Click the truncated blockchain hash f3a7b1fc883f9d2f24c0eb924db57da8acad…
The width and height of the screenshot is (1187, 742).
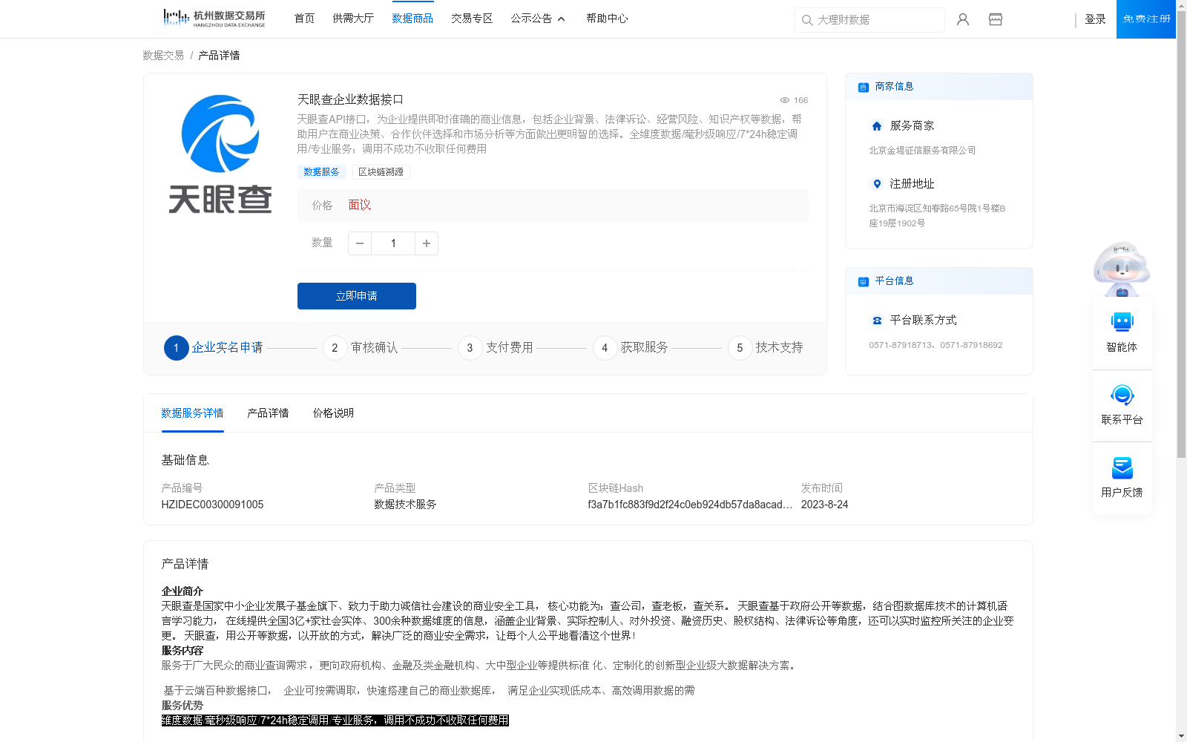click(690, 505)
